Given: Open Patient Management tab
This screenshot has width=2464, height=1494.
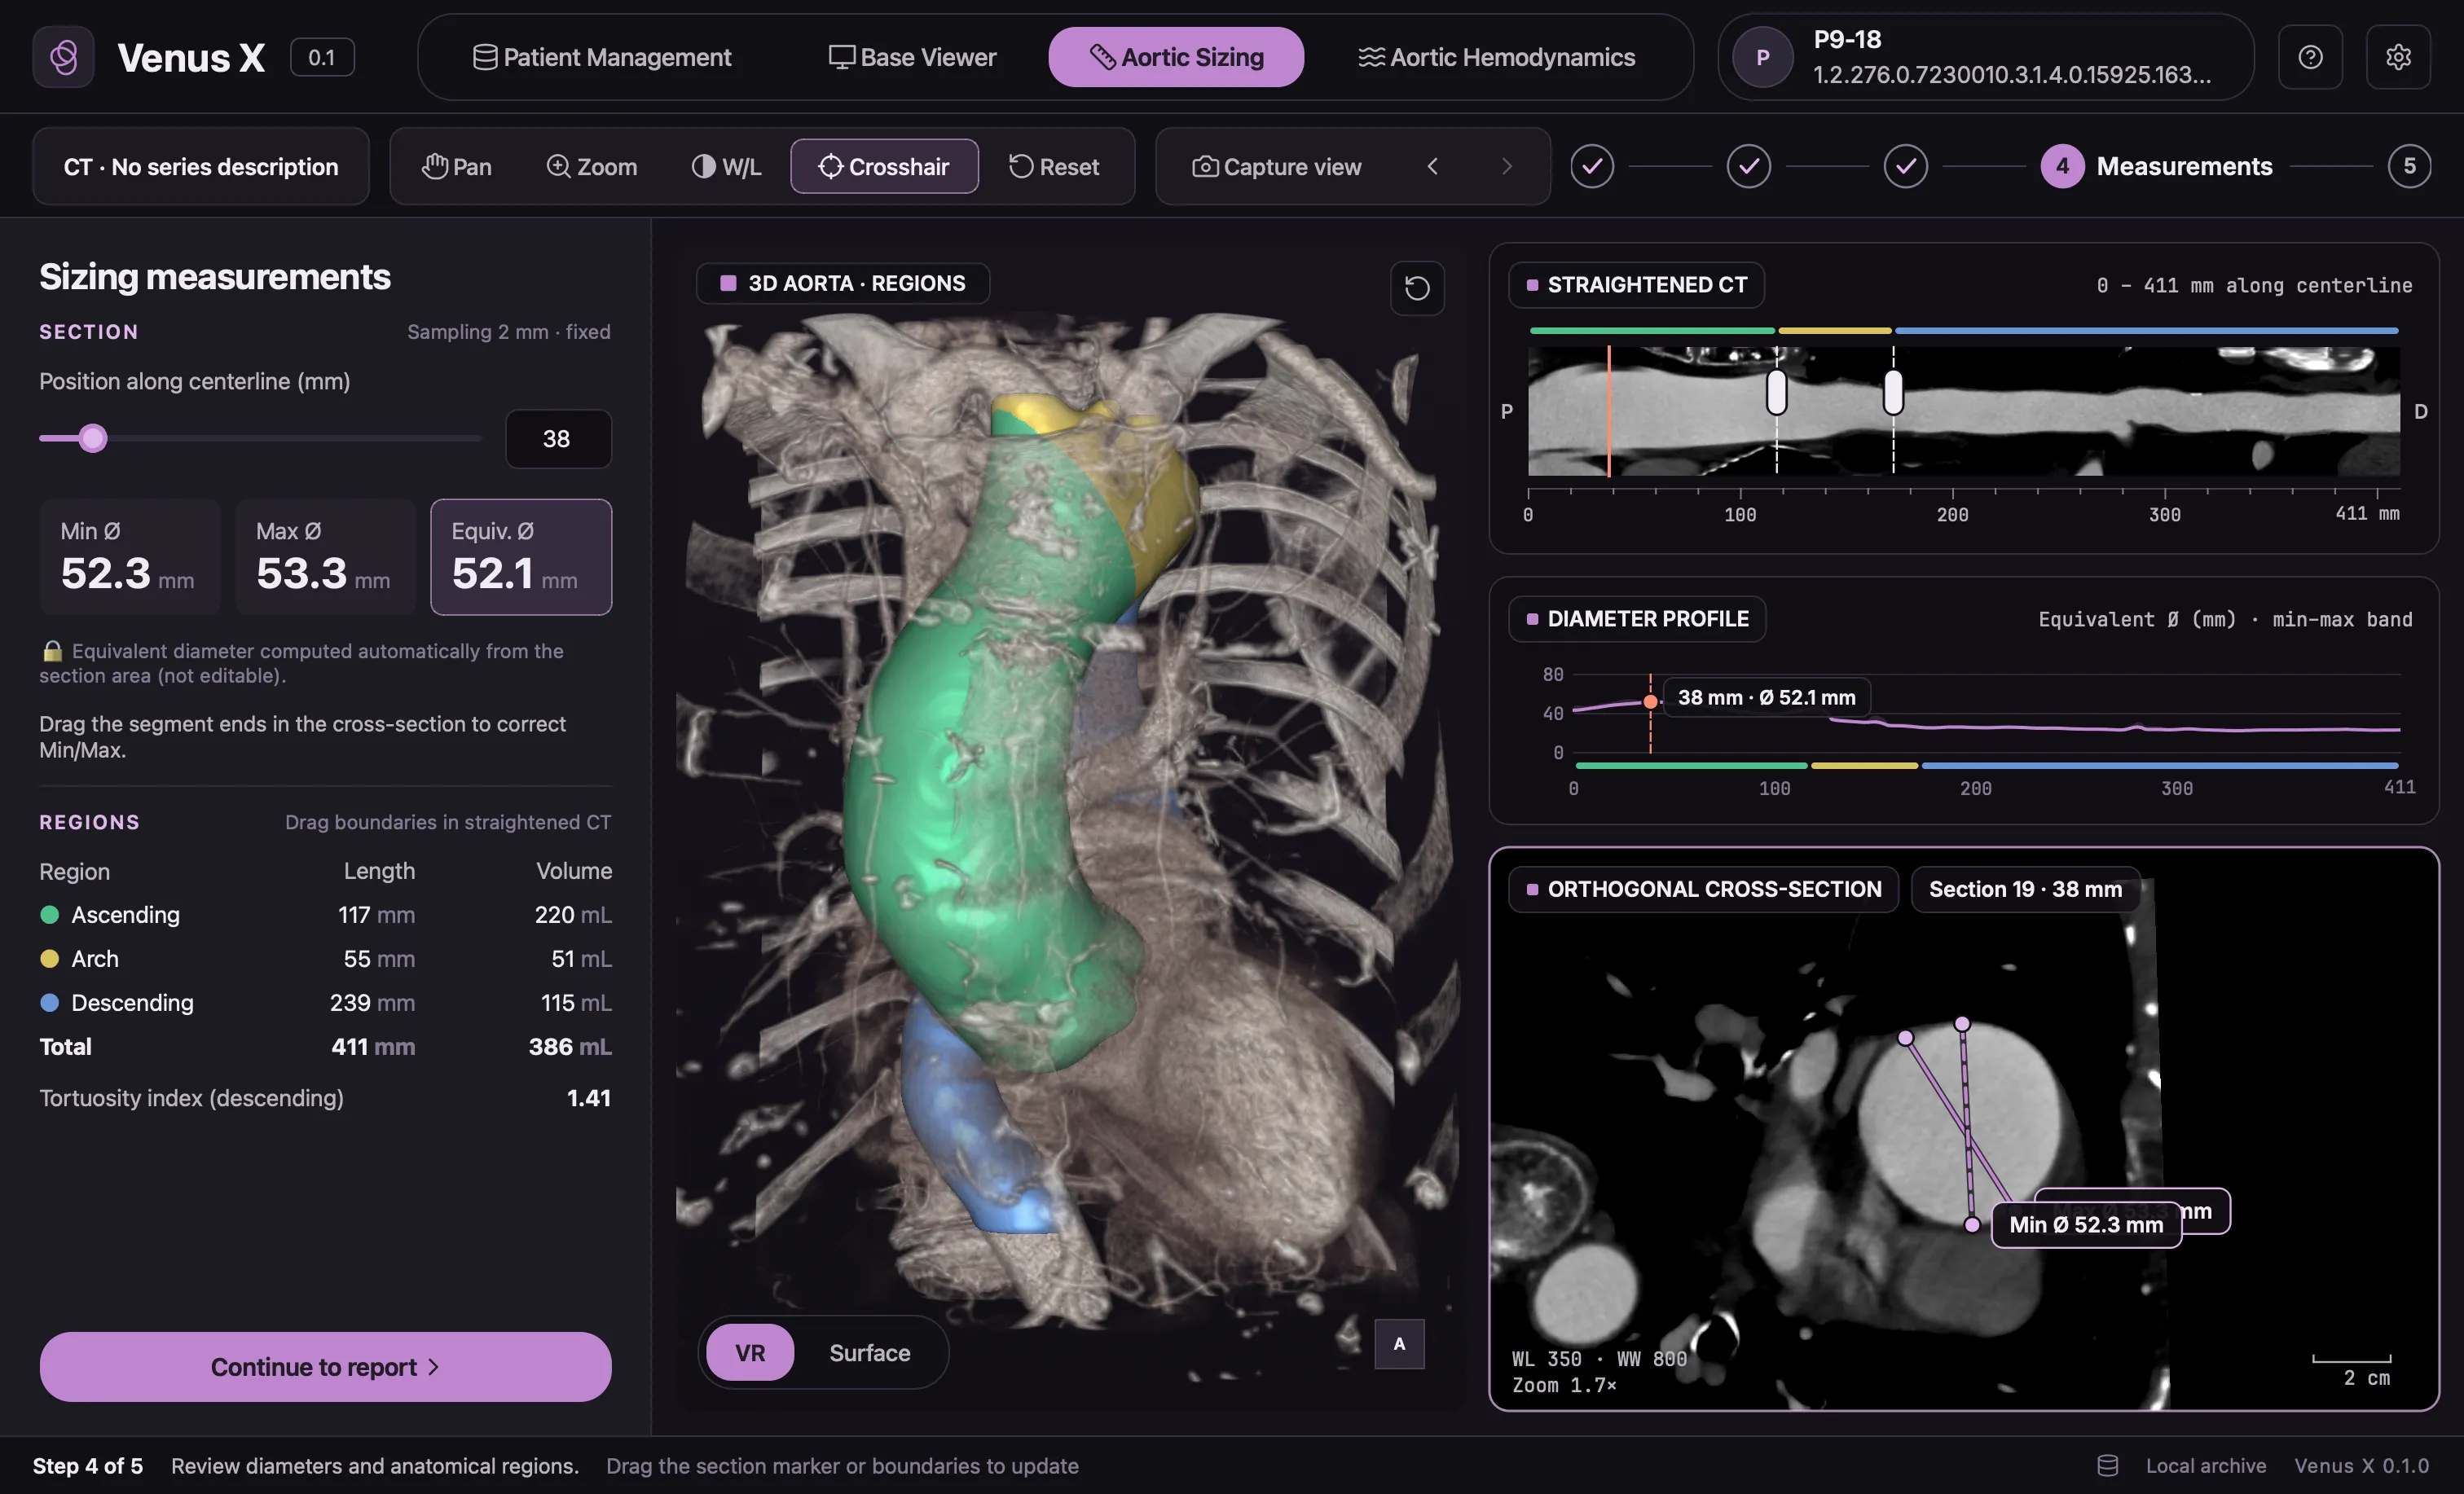Looking at the screenshot, I should pyautogui.click(x=602, y=57).
